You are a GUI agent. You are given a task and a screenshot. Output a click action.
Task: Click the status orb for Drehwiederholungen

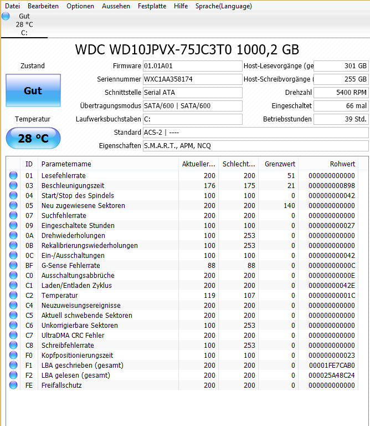(13, 235)
